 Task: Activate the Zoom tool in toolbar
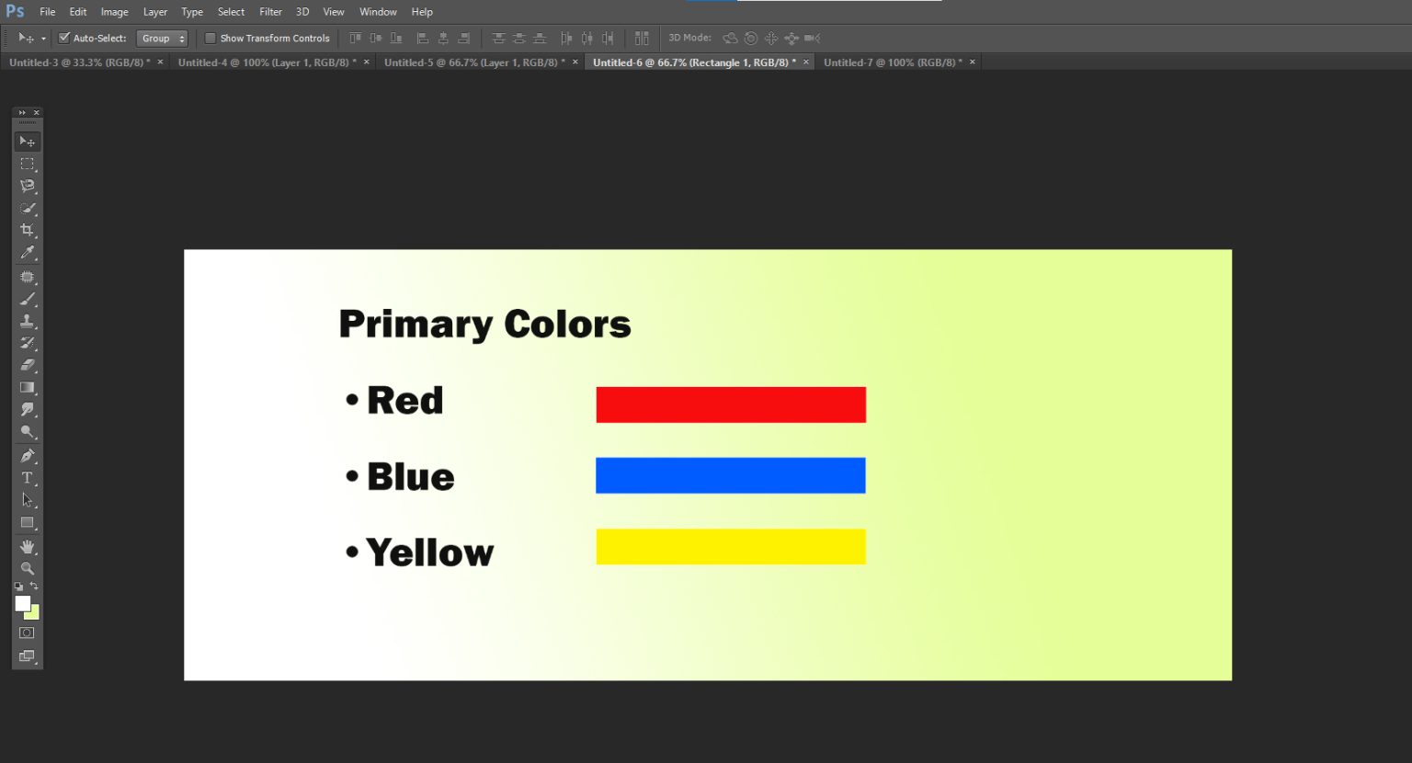tap(28, 569)
